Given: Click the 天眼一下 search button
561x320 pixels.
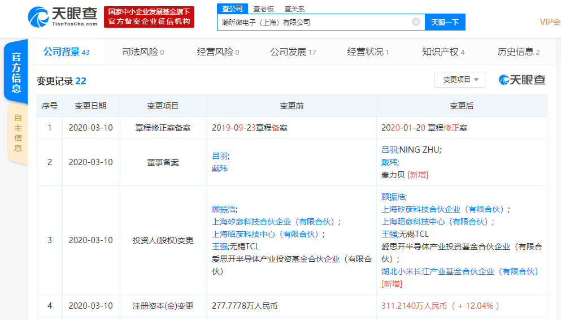Looking at the screenshot, I should (x=445, y=22).
